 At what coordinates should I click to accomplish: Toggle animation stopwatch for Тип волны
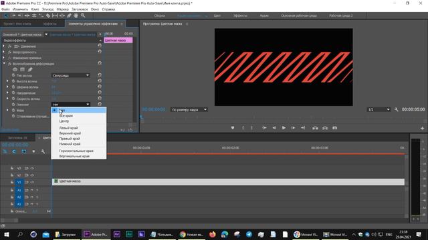(x=13, y=75)
